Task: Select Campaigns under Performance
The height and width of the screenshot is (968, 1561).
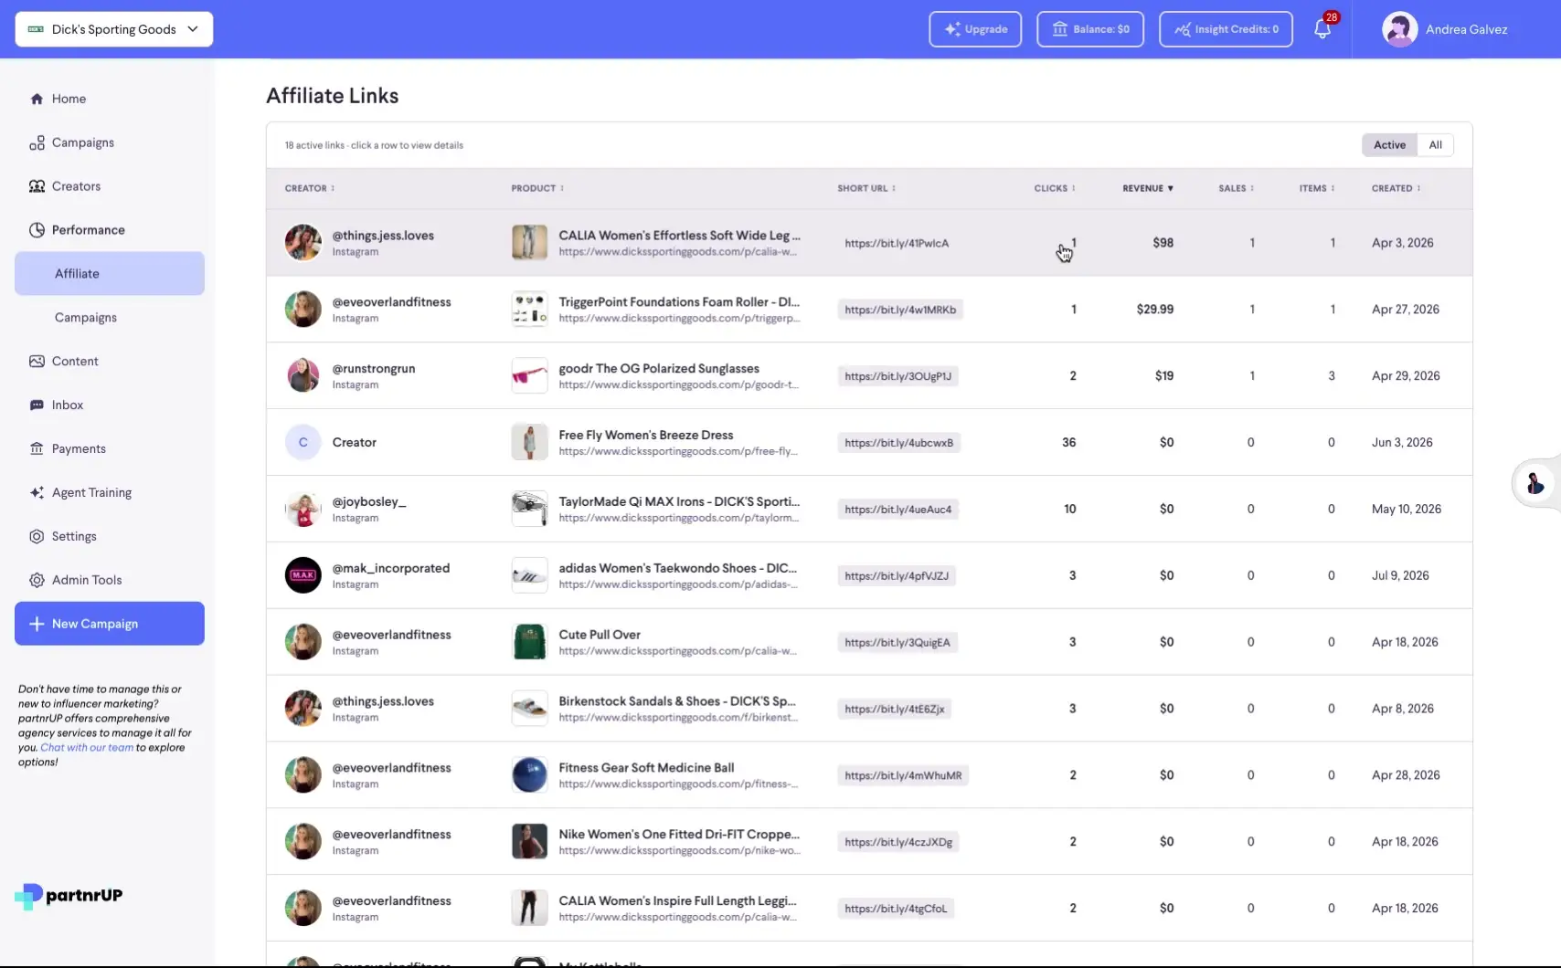Action: tap(86, 318)
